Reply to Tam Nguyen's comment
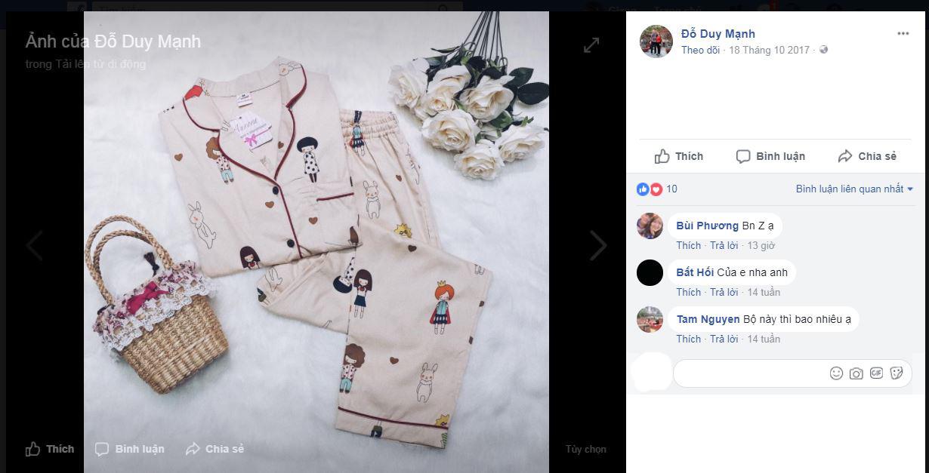This screenshot has height=473, width=929. coord(724,339)
